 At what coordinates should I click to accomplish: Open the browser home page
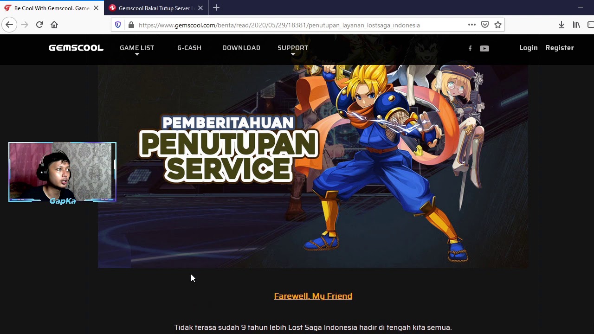pyautogui.click(x=54, y=25)
